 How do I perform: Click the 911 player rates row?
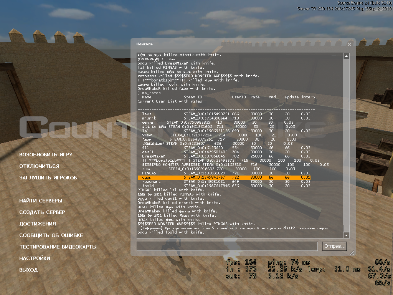point(226,148)
